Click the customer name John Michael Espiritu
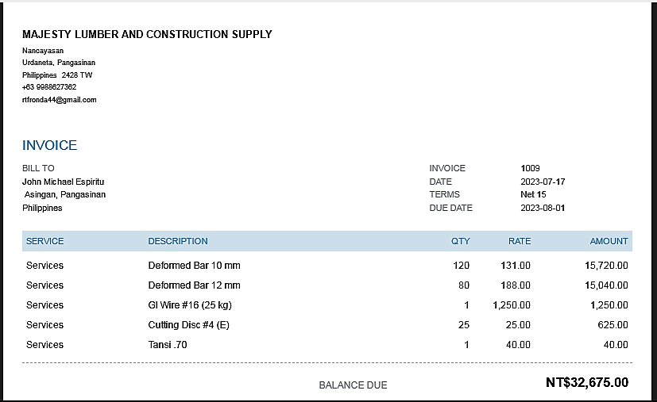The height and width of the screenshot is (402, 657). pyautogui.click(x=64, y=182)
